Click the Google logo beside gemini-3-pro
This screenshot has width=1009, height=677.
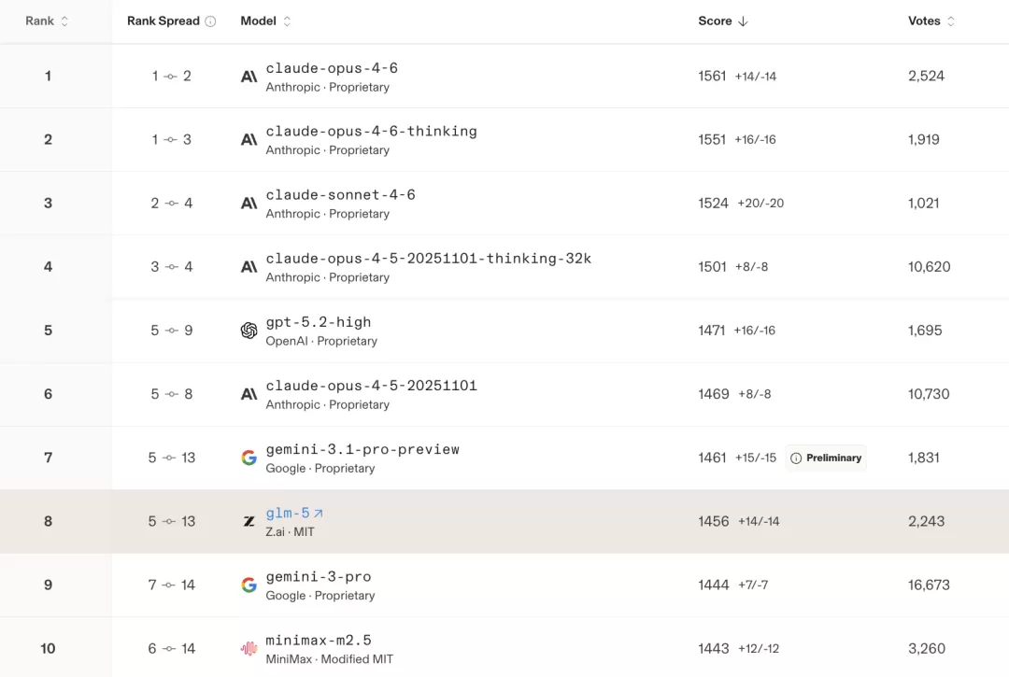[249, 585]
